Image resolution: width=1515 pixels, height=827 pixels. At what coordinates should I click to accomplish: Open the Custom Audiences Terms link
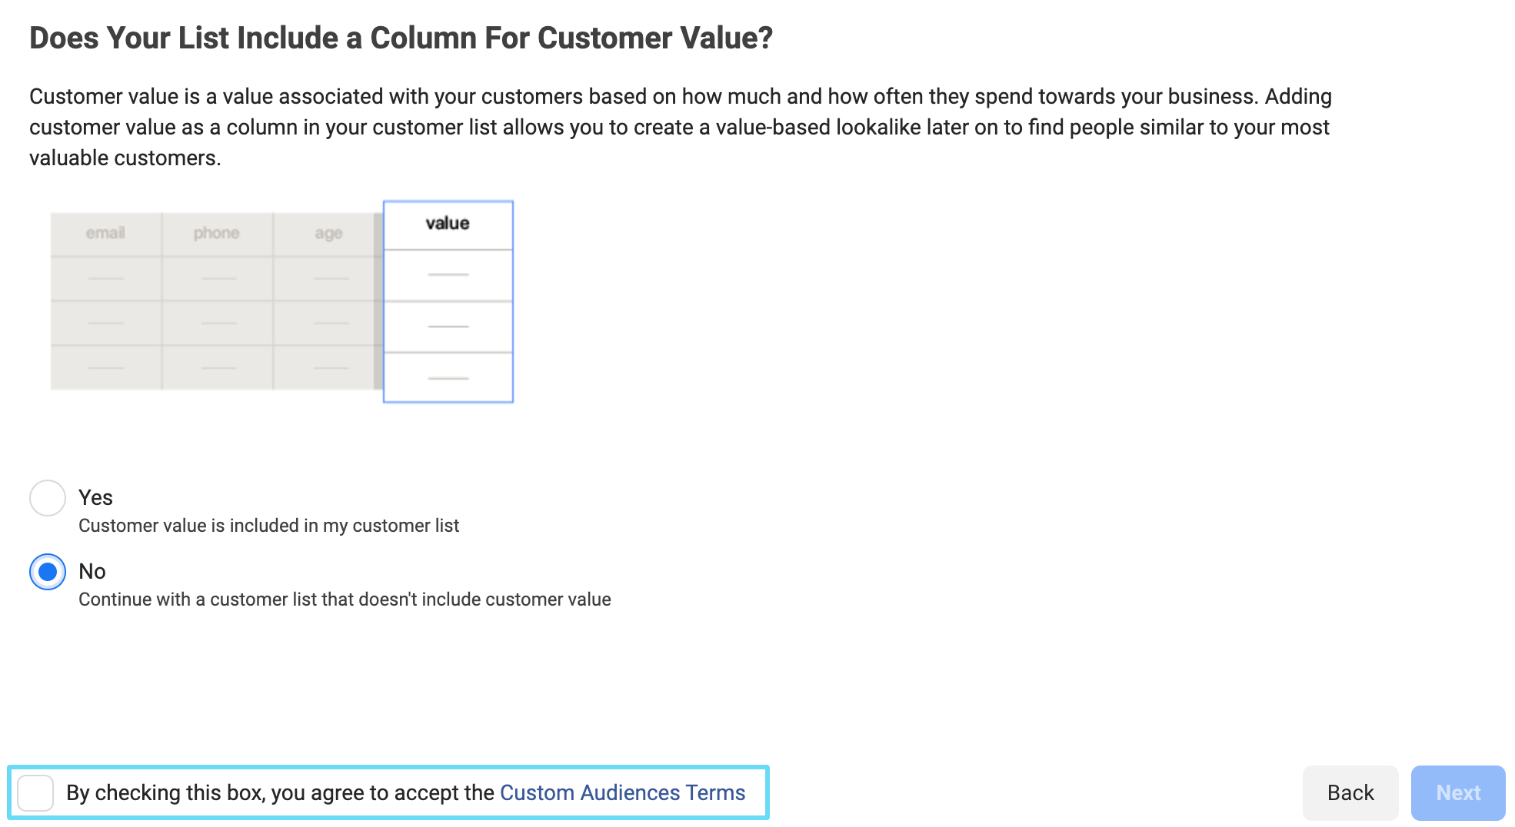622,792
